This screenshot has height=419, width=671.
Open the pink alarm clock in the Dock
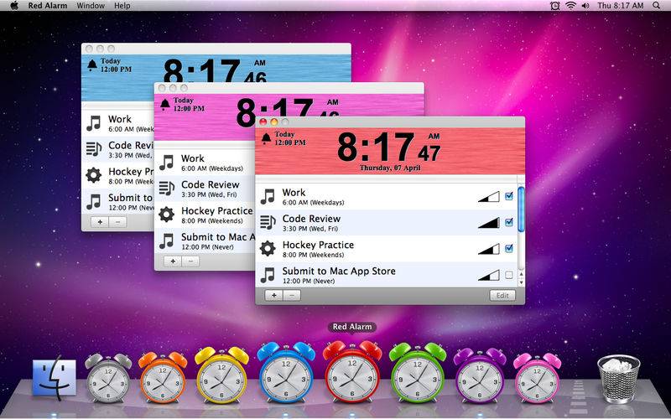(x=537, y=378)
